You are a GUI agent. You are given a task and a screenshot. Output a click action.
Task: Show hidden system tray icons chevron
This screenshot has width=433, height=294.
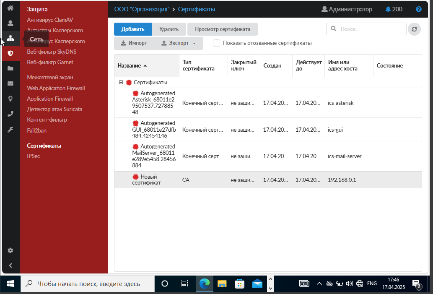point(319,283)
